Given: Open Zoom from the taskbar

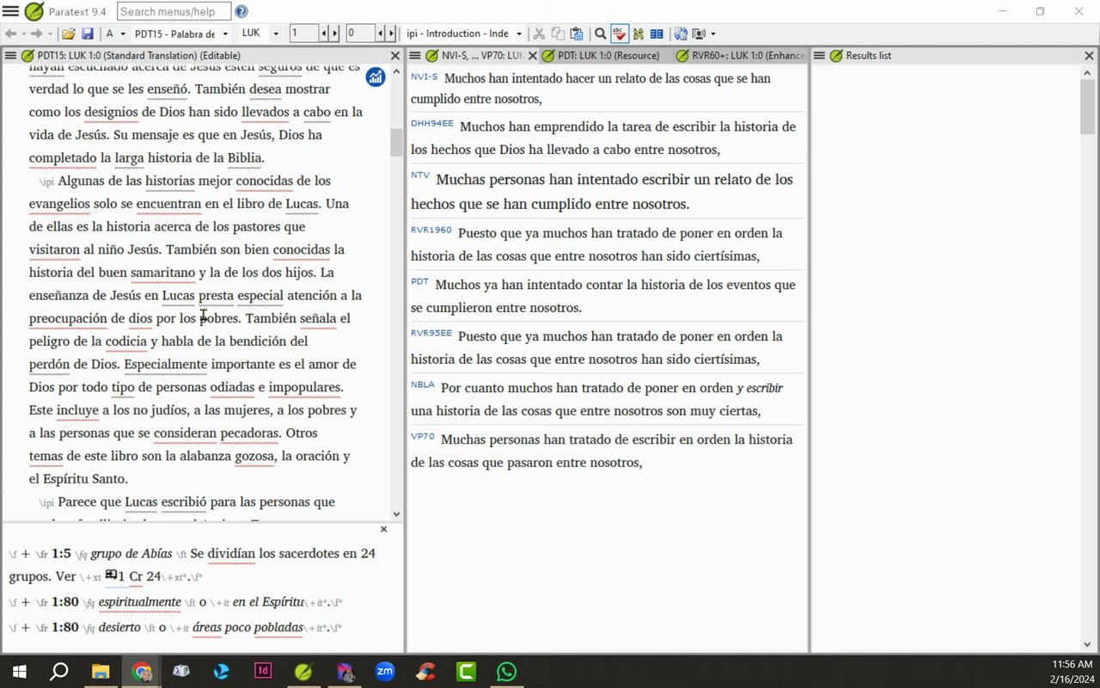Looking at the screenshot, I should [x=384, y=671].
